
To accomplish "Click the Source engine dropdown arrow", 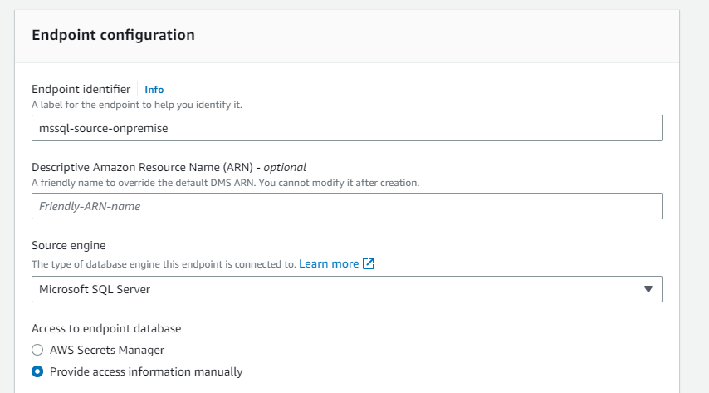I will tap(648, 289).
